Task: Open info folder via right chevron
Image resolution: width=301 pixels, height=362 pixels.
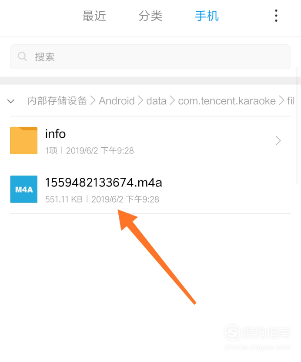Action: click(278, 141)
